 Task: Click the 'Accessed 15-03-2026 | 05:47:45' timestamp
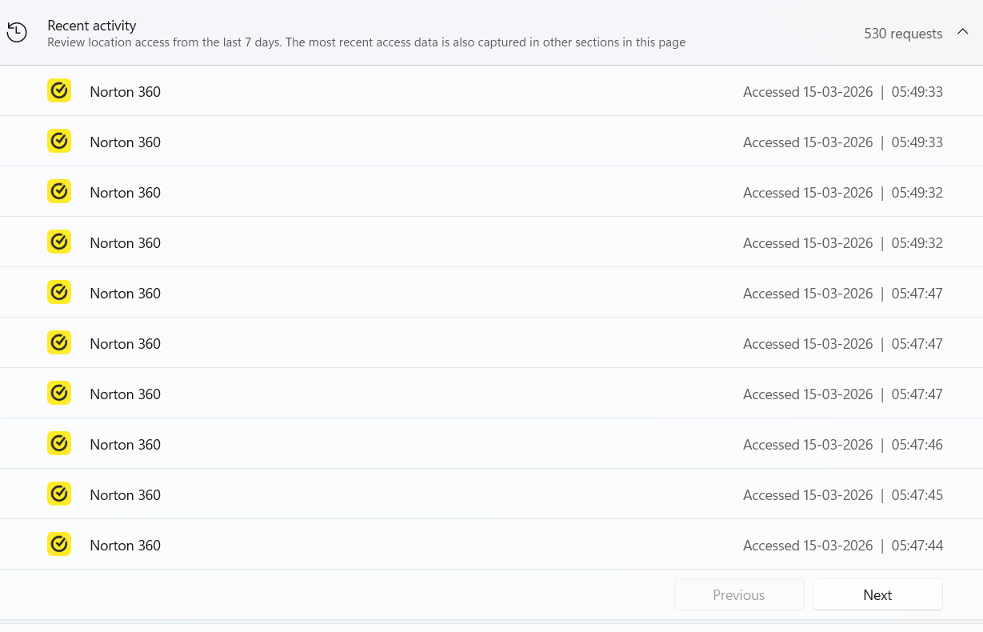[x=843, y=495]
